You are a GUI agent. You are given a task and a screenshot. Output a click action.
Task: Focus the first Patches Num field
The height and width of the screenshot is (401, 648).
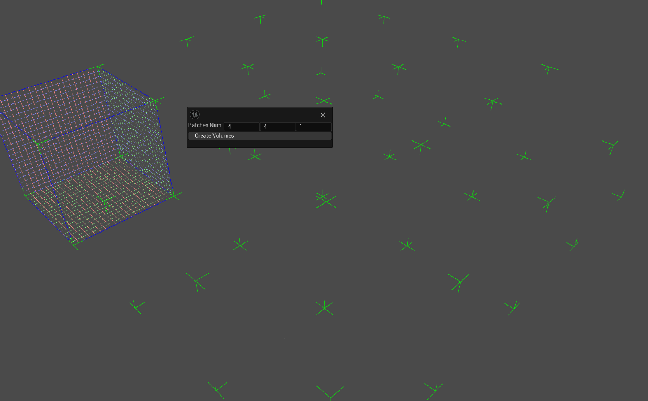pyautogui.click(x=241, y=127)
